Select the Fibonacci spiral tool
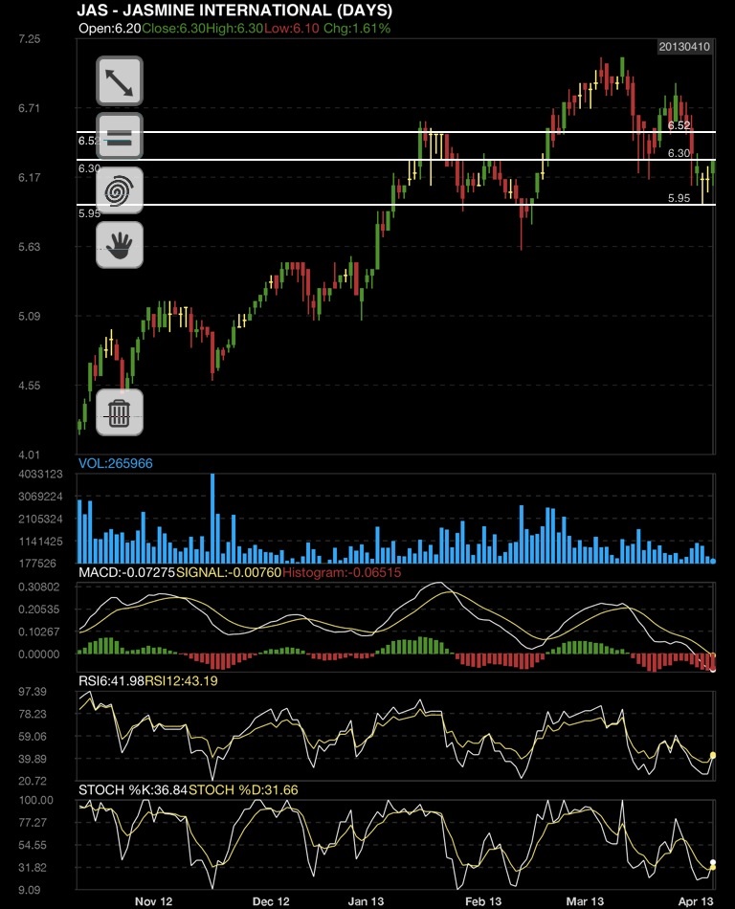The width and height of the screenshot is (735, 909). coord(120,190)
